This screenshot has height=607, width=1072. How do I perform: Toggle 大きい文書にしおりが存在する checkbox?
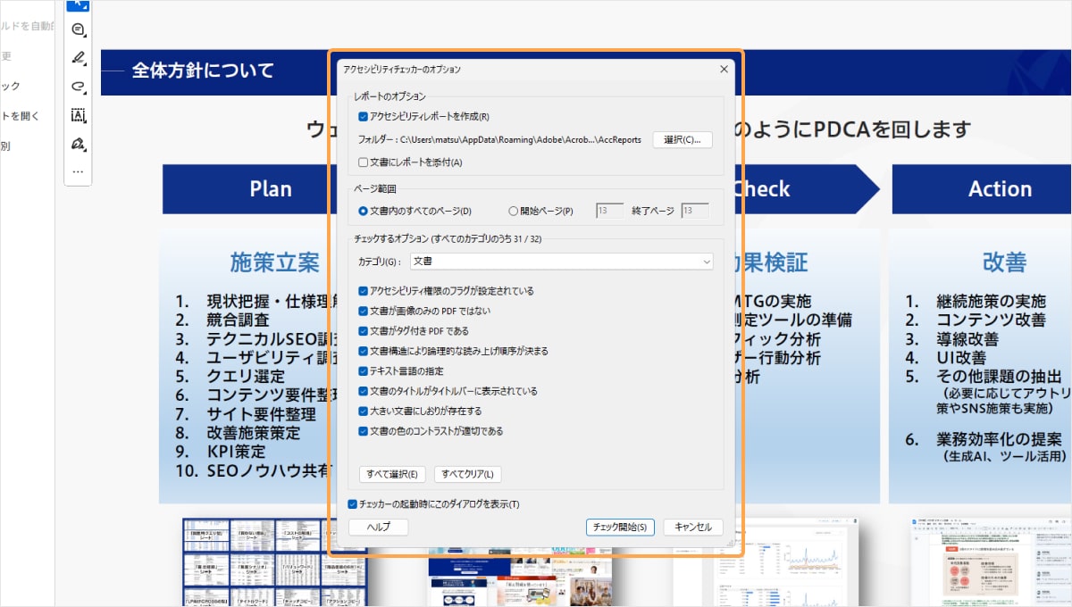[363, 412]
